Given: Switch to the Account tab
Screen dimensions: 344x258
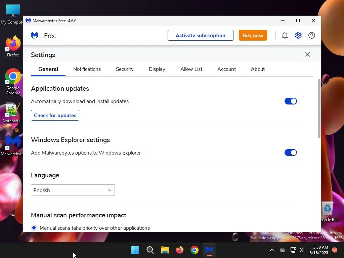Looking at the screenshot, I should tap(227, 69).
